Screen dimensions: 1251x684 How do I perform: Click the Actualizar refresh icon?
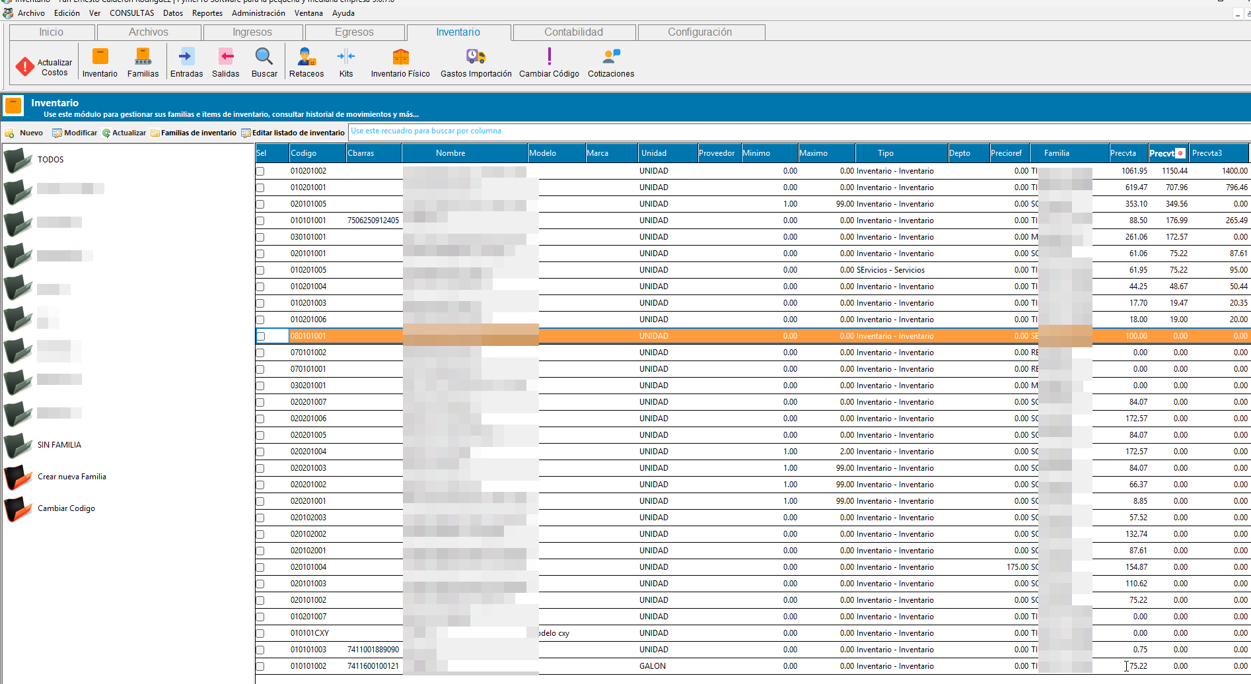[106, 133]
